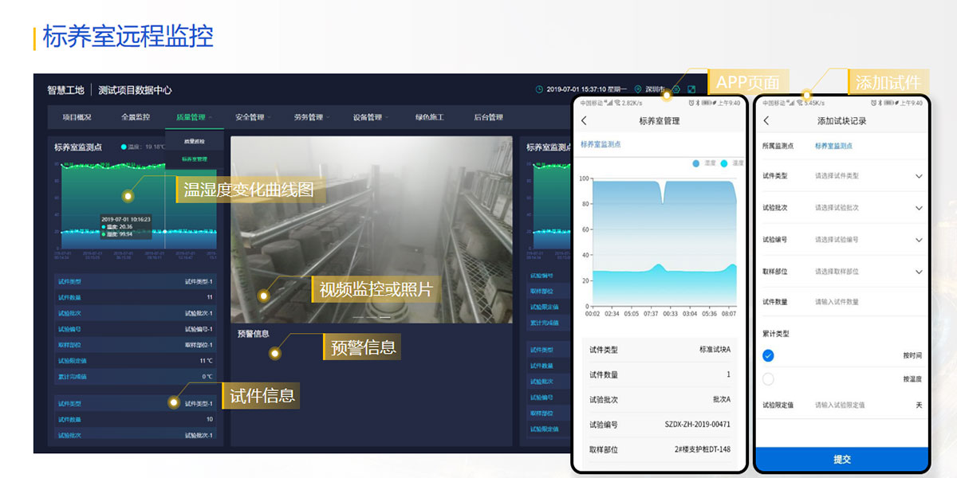The width and height of the screenshot is (957, 478).
Task: Toggle the blue 温度 legend swatch in app chart
Action: [x=696, y=163]
